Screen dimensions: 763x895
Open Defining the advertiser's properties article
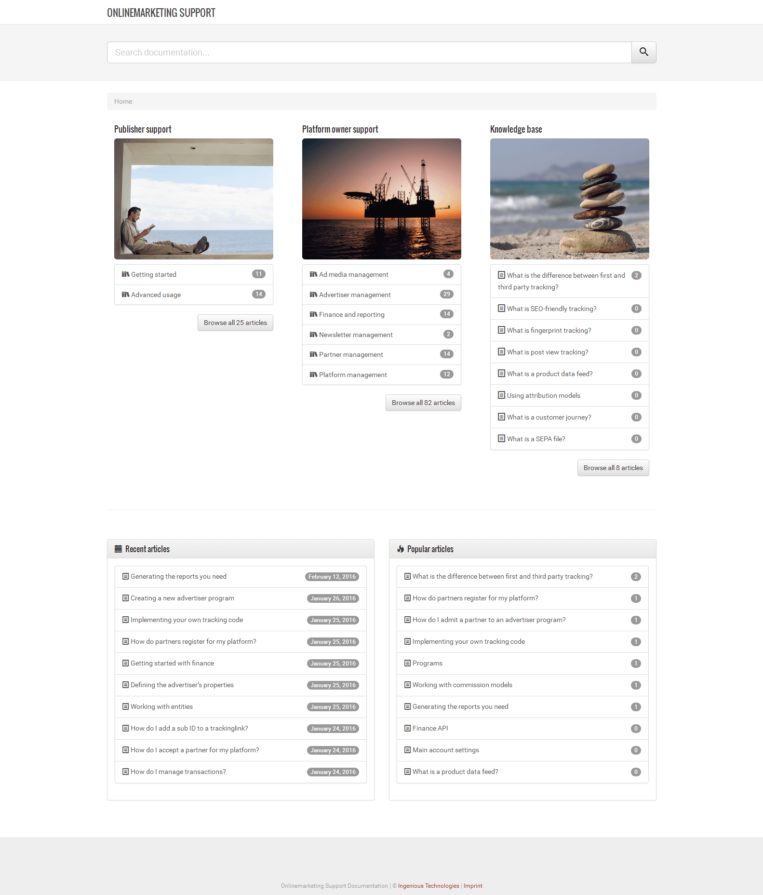coord(241,685)
